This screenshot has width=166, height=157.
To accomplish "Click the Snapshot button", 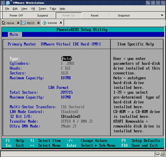I will point(124,15).
